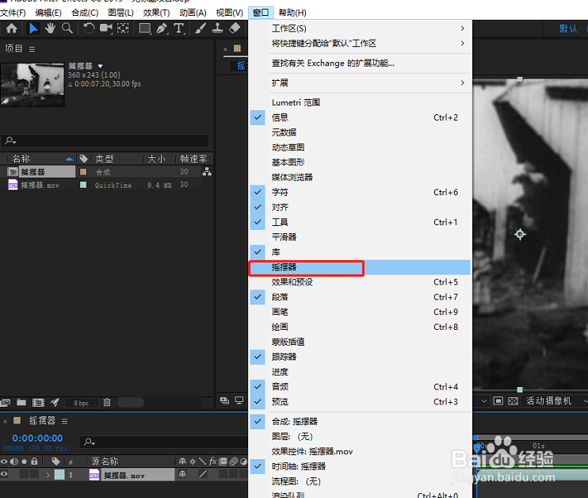Open the 合成(C) menu
This screenshot has width=588, height=498.
(x=85, y=13)
